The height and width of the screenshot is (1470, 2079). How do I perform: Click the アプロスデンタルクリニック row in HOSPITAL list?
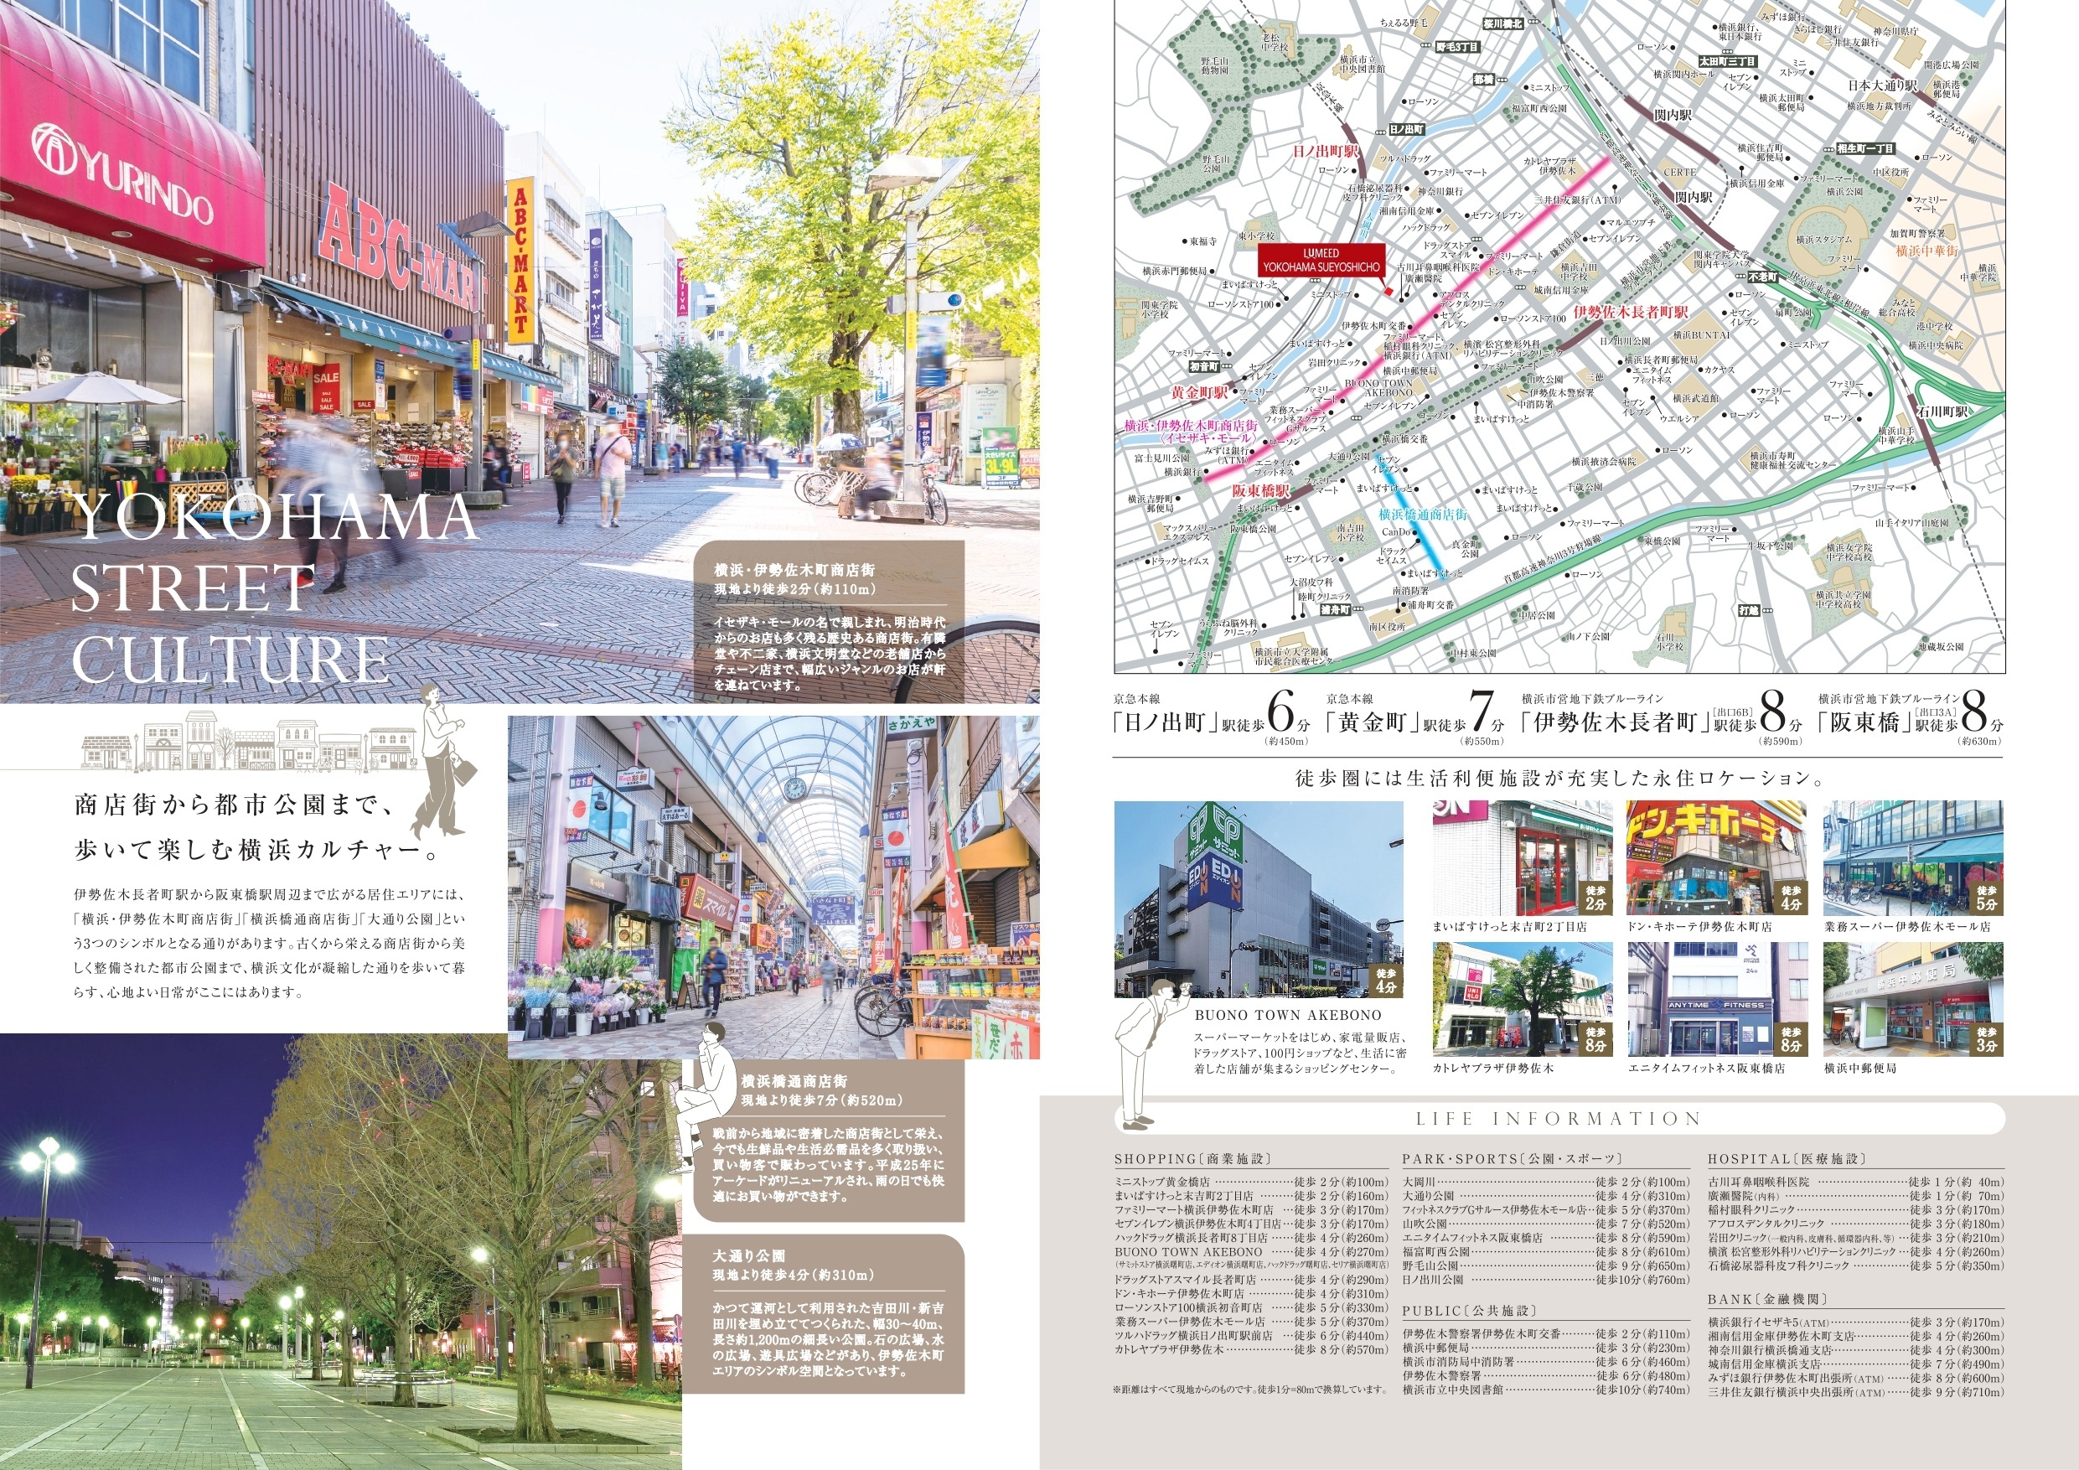point(1856,1224)
